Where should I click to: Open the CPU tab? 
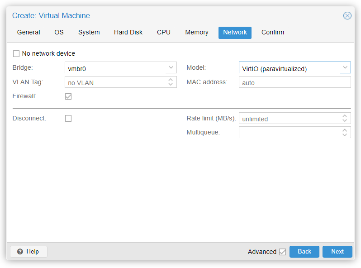coord(163,33)
